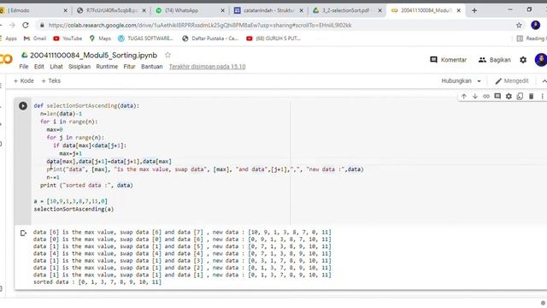Open the Daftar Pustaka bookmark
This screenshot has width=547, height=308.
tap(210, 38)
